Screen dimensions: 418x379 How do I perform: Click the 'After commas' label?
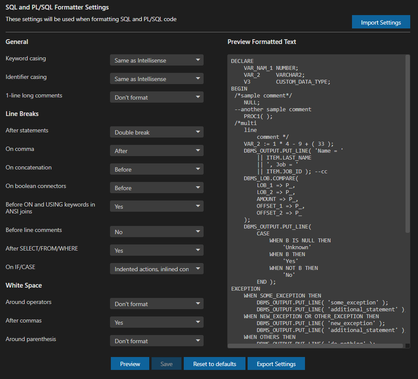pos(23,321)
